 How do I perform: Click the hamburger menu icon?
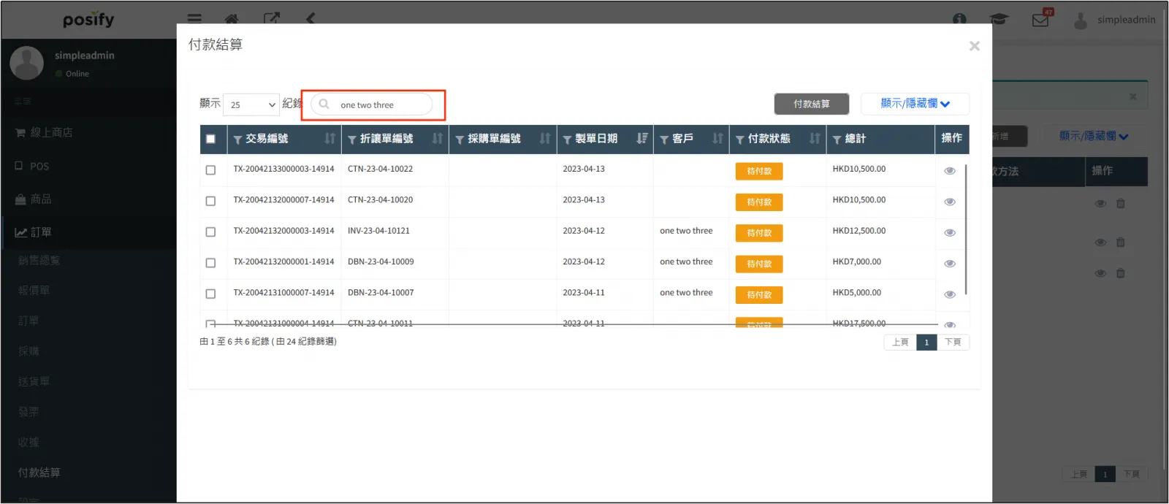point(194,19)
